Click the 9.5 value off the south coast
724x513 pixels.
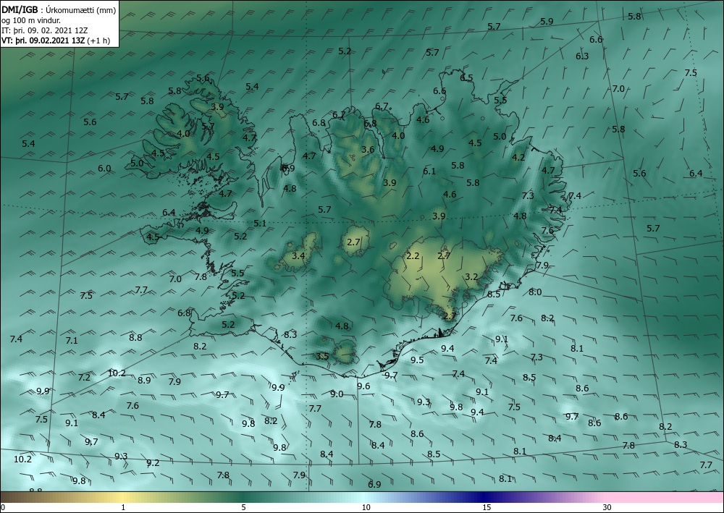click(417, 360)
